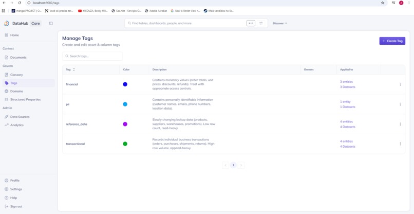
Task: Open the 3 Datasets link for financial
Action: pos(347,87)
